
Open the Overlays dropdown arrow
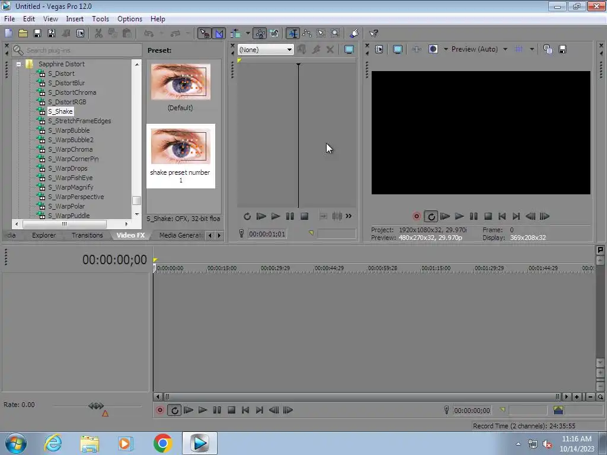(532, 49)
